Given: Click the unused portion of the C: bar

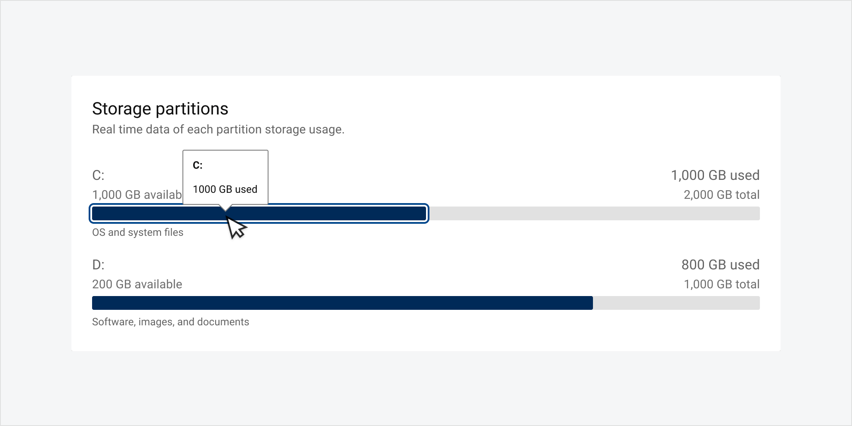Looking at the screenshot, I should 594,213.
